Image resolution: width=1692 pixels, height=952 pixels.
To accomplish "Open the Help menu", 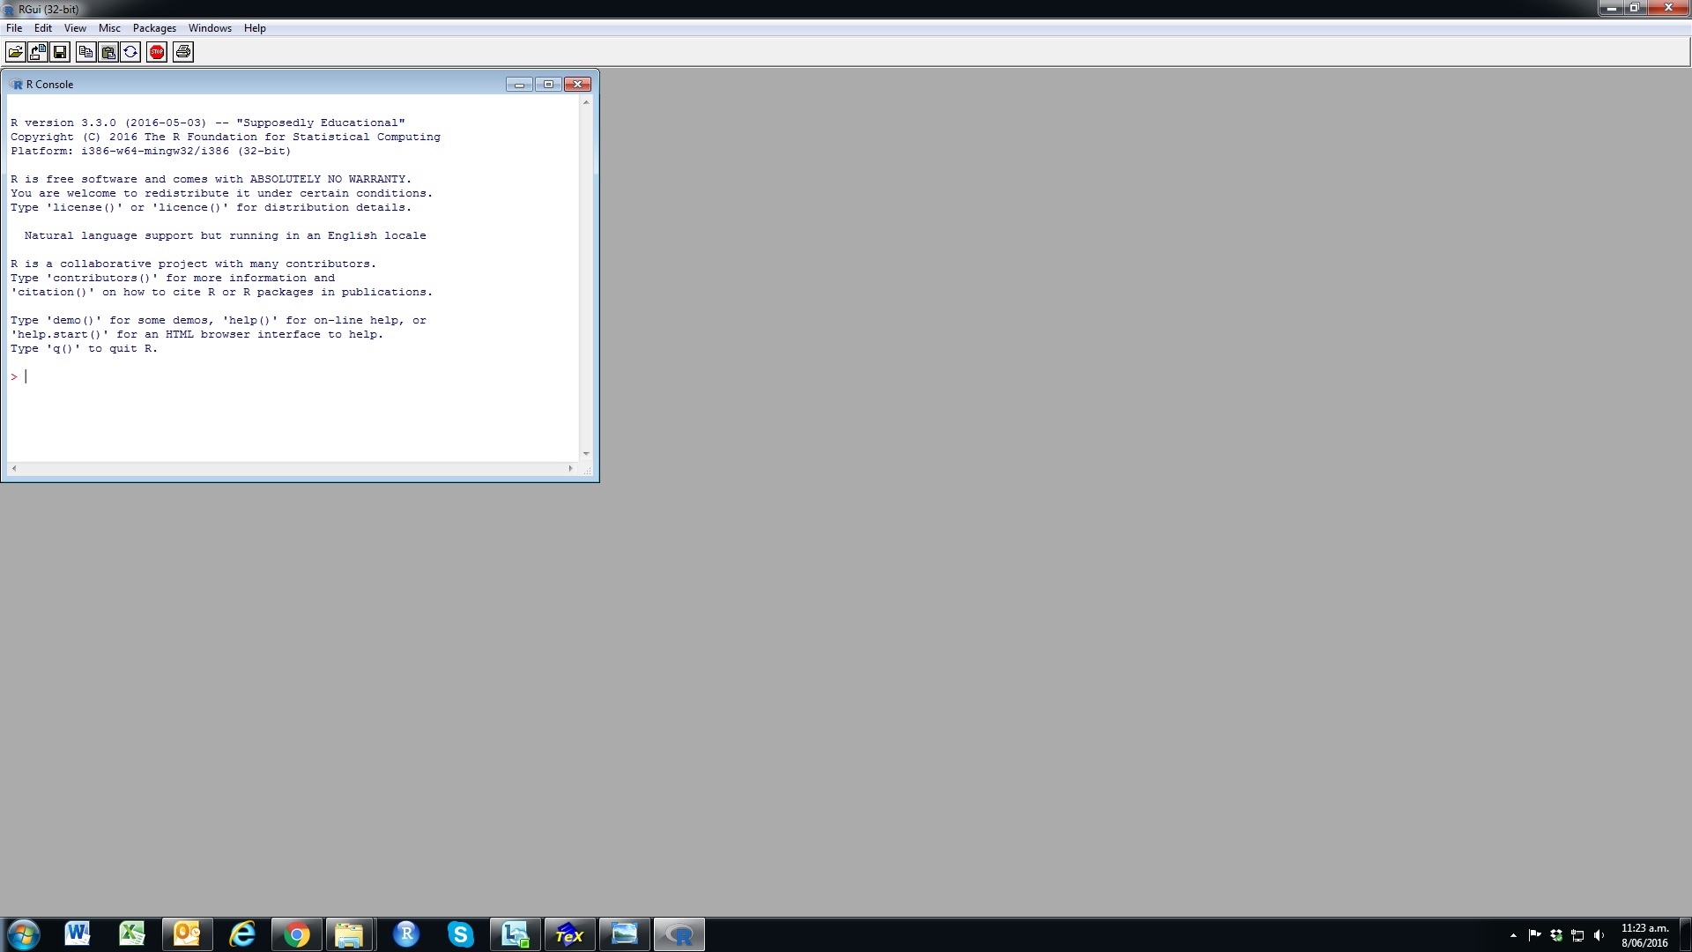I will pyautogui.click(x=255, y=28).
